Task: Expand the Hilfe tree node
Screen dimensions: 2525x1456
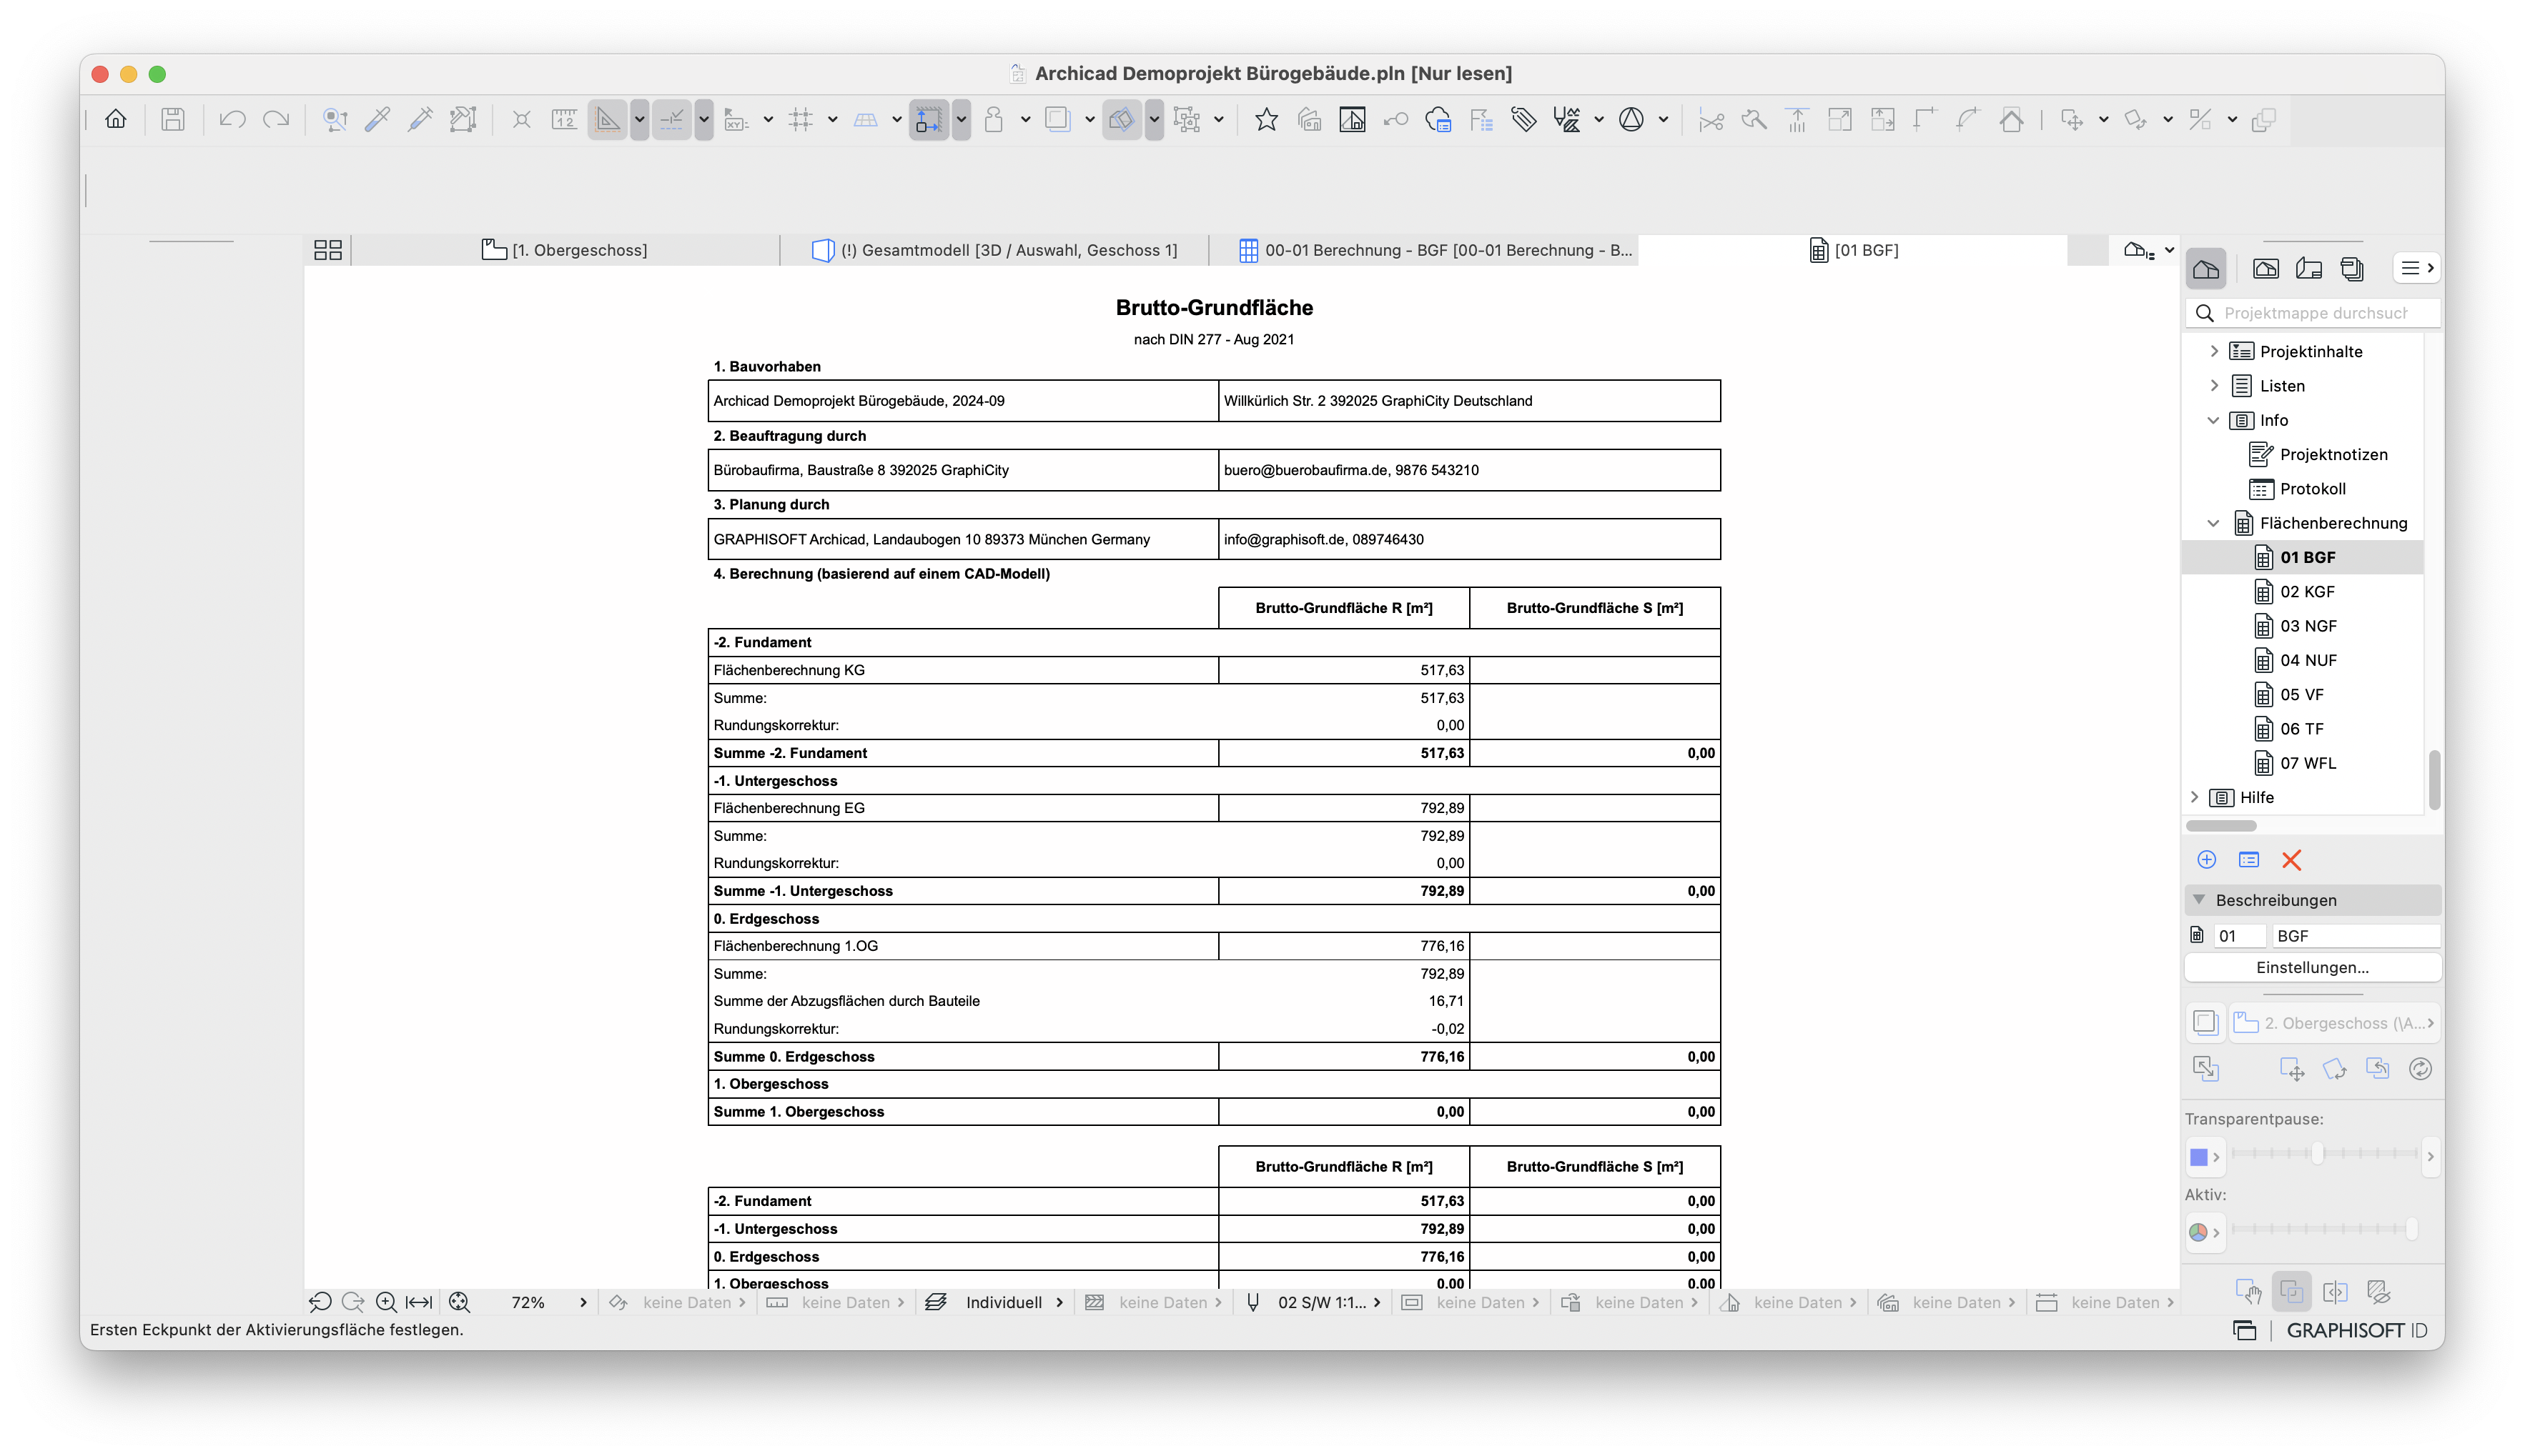Action: coord(2194,797)
